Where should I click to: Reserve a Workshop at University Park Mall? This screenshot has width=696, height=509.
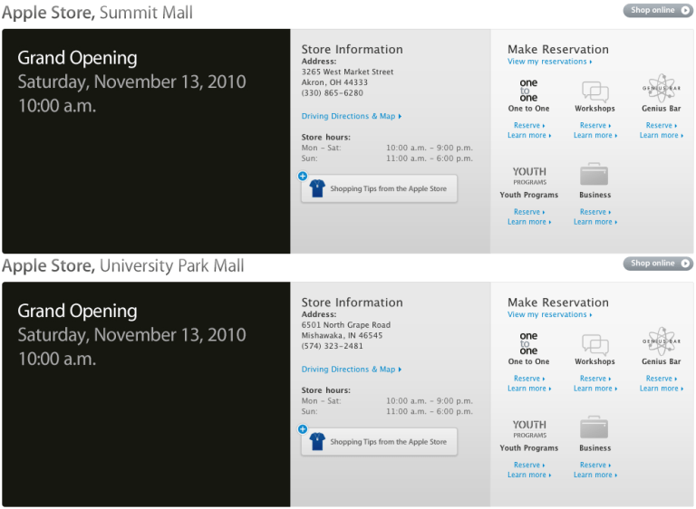click(x=595, y=378)
